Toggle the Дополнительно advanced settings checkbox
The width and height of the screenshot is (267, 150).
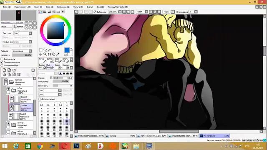click(40, 99)
